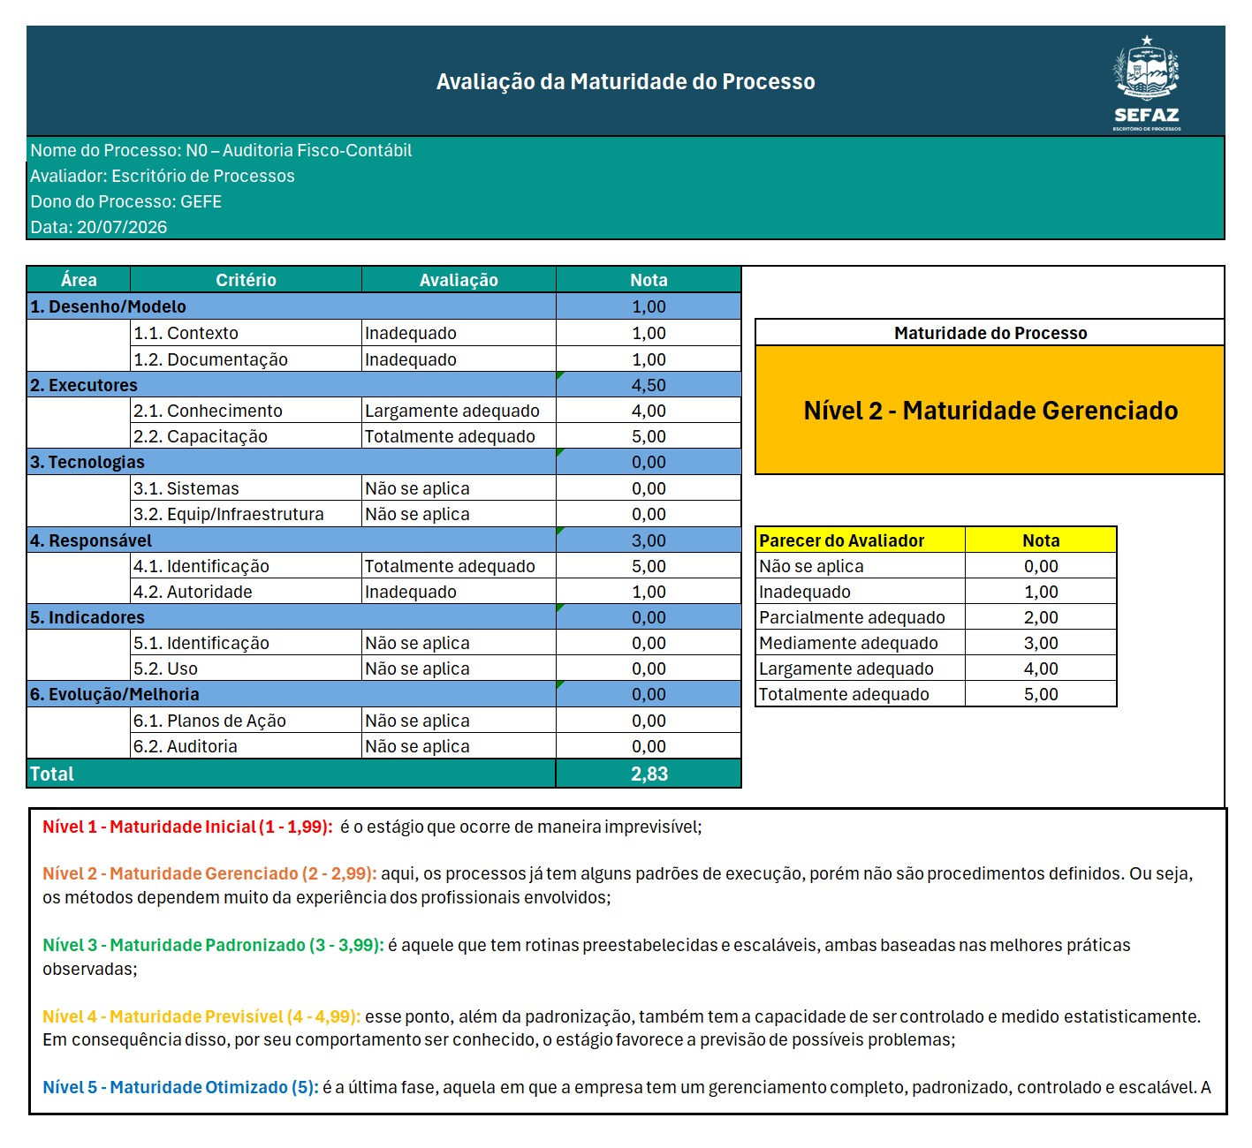Click the Critério column header
This screenshot has width=1252, height=1148.
click(246, 280)
